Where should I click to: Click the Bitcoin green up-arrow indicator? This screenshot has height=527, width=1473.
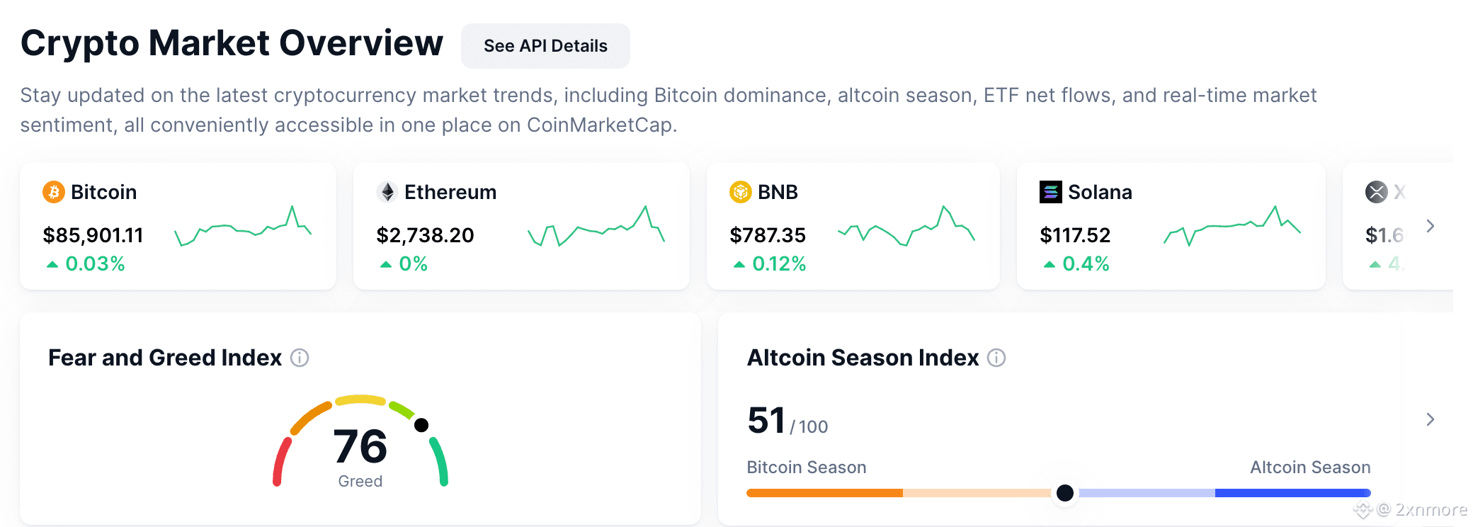click(x=52, y=264)
